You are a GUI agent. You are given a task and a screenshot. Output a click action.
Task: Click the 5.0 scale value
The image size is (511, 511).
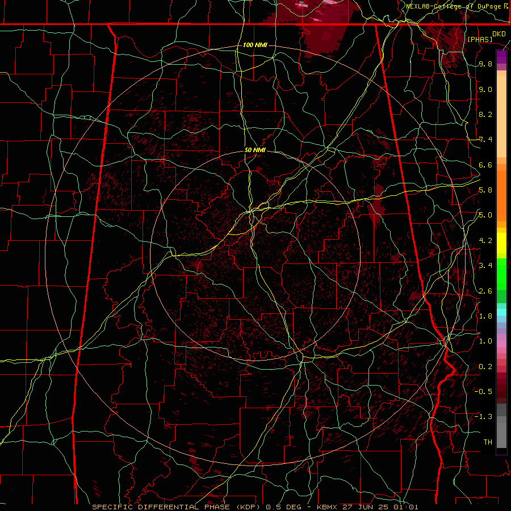[x=485, y=215]
